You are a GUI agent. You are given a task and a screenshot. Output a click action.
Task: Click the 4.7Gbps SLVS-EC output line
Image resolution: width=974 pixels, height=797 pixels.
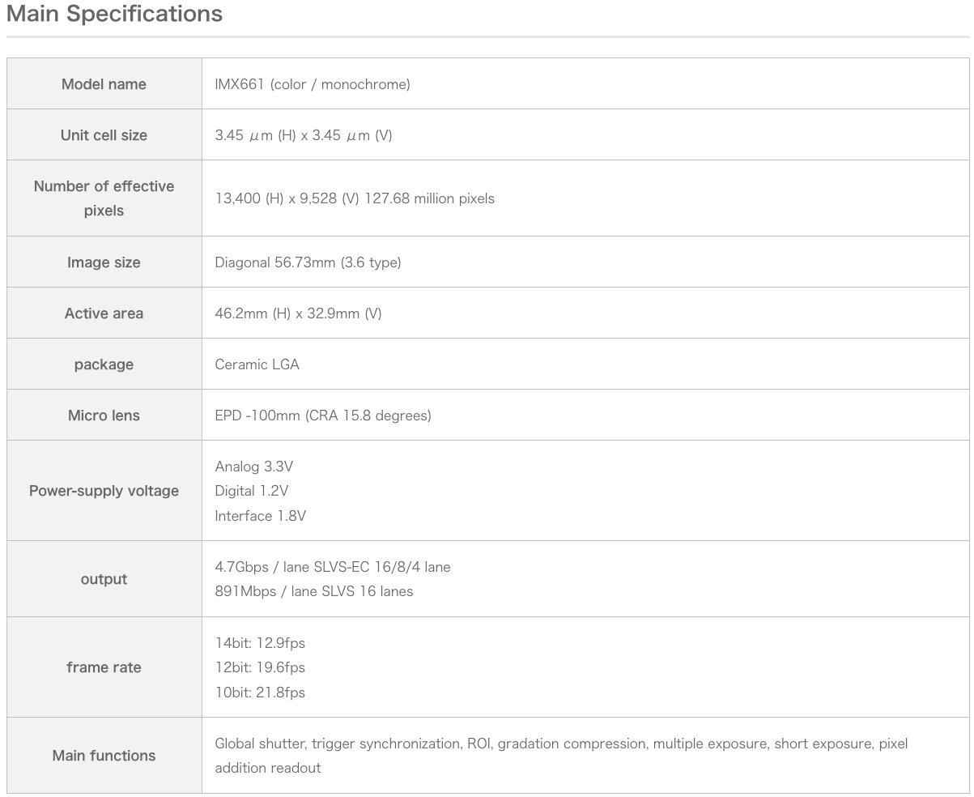click(333, 567)
